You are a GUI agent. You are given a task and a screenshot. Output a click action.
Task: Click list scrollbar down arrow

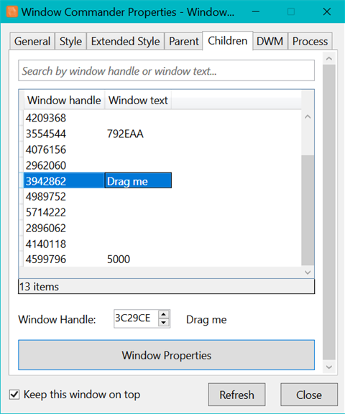click(x=308, y=272)
